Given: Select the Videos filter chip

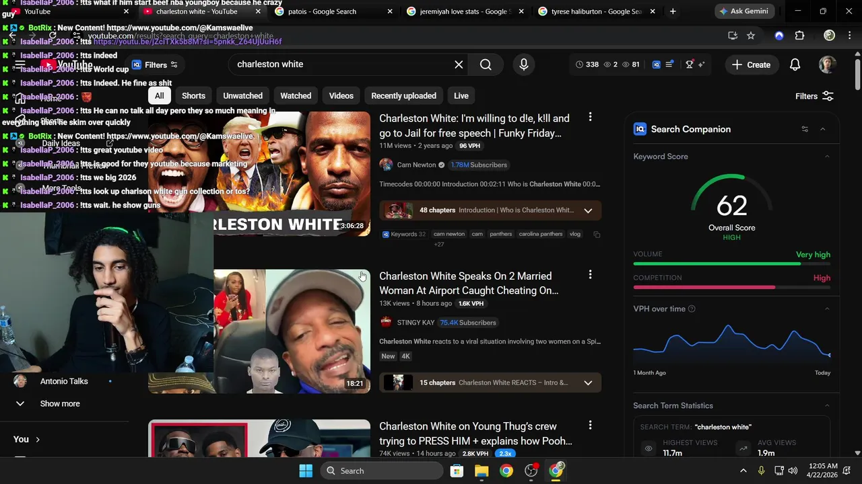Looking at the screenshot, I should 341,95.
